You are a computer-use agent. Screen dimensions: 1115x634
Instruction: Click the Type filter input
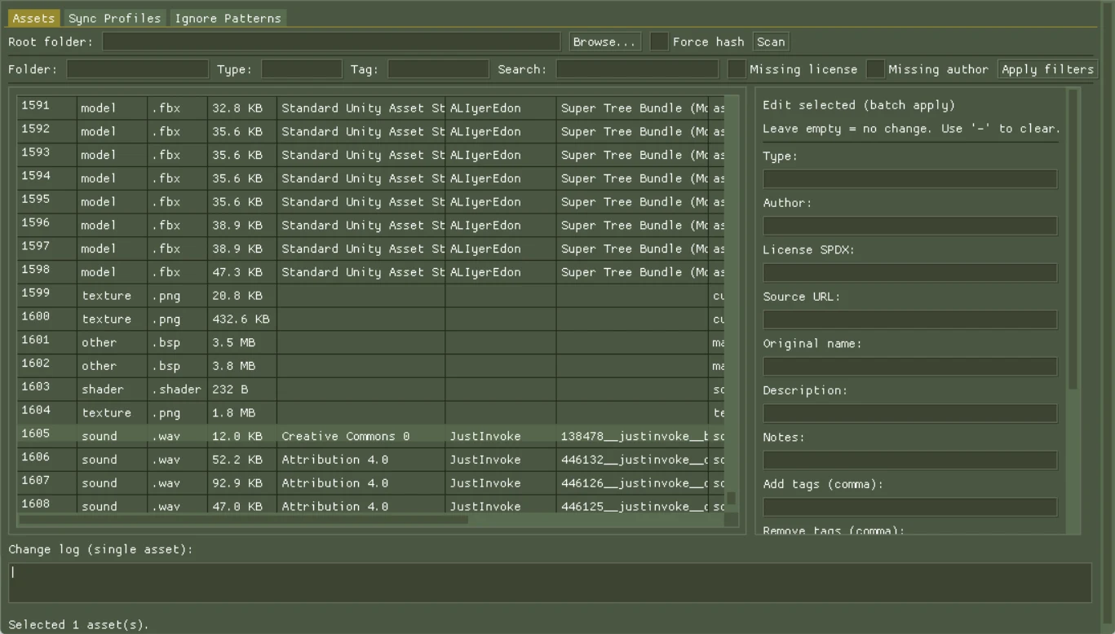pos(302,69)
